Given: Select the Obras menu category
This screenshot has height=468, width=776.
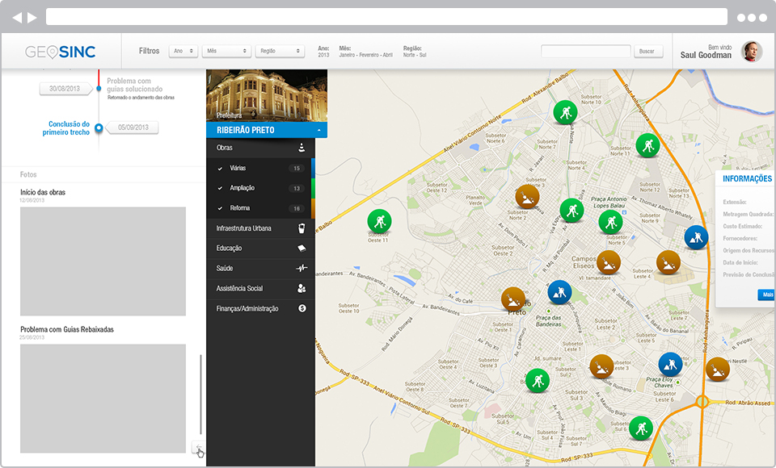Looking at the screenshot, I should [260, 148].
